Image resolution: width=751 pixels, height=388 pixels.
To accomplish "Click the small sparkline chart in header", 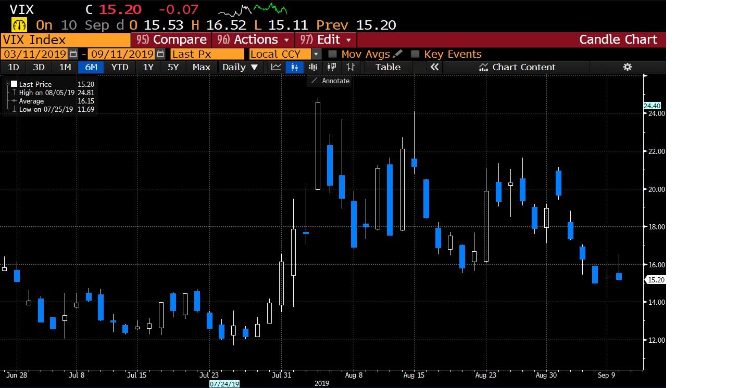I will 253,10.
